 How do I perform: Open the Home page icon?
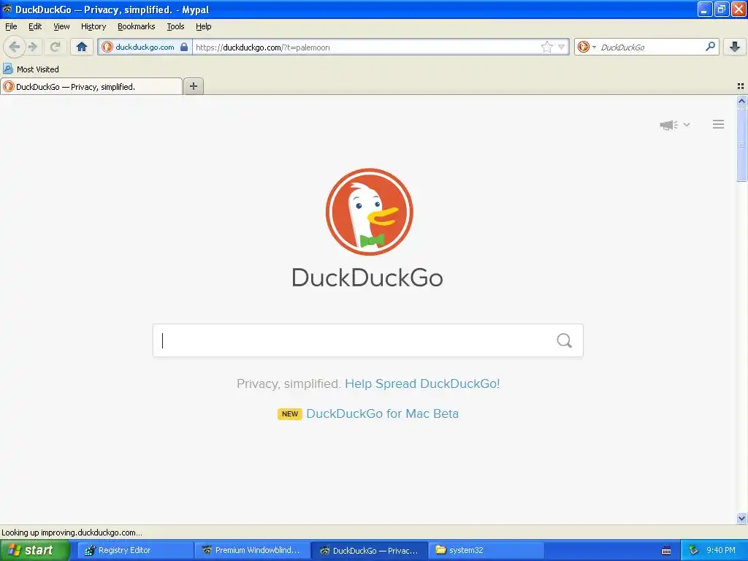pos(82,47)
